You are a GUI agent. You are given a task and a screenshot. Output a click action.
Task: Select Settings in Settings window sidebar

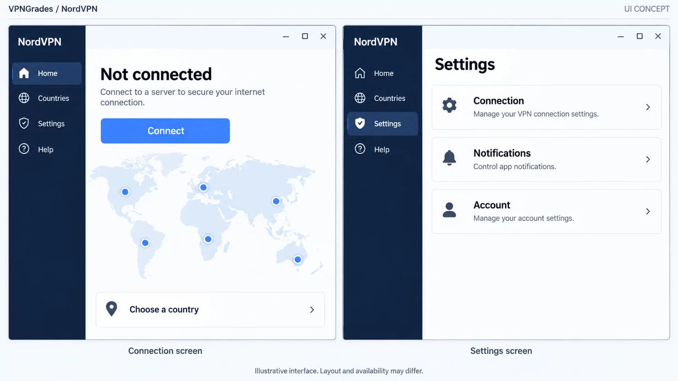(383, 124)
